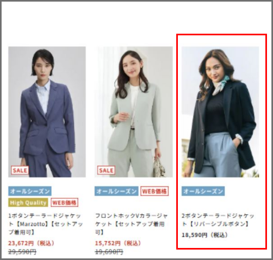Open 2ボタンテーラードジャケット【リバーシブルボタン】 link

click(218, 219)
